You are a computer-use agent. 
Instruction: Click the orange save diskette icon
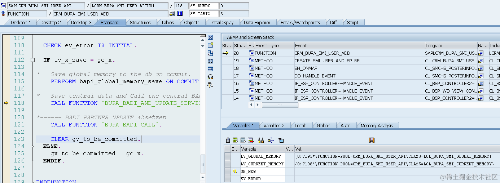coord(372,140)
